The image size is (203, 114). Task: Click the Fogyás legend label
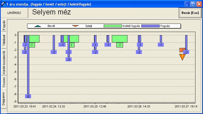[x=165, y=26]
